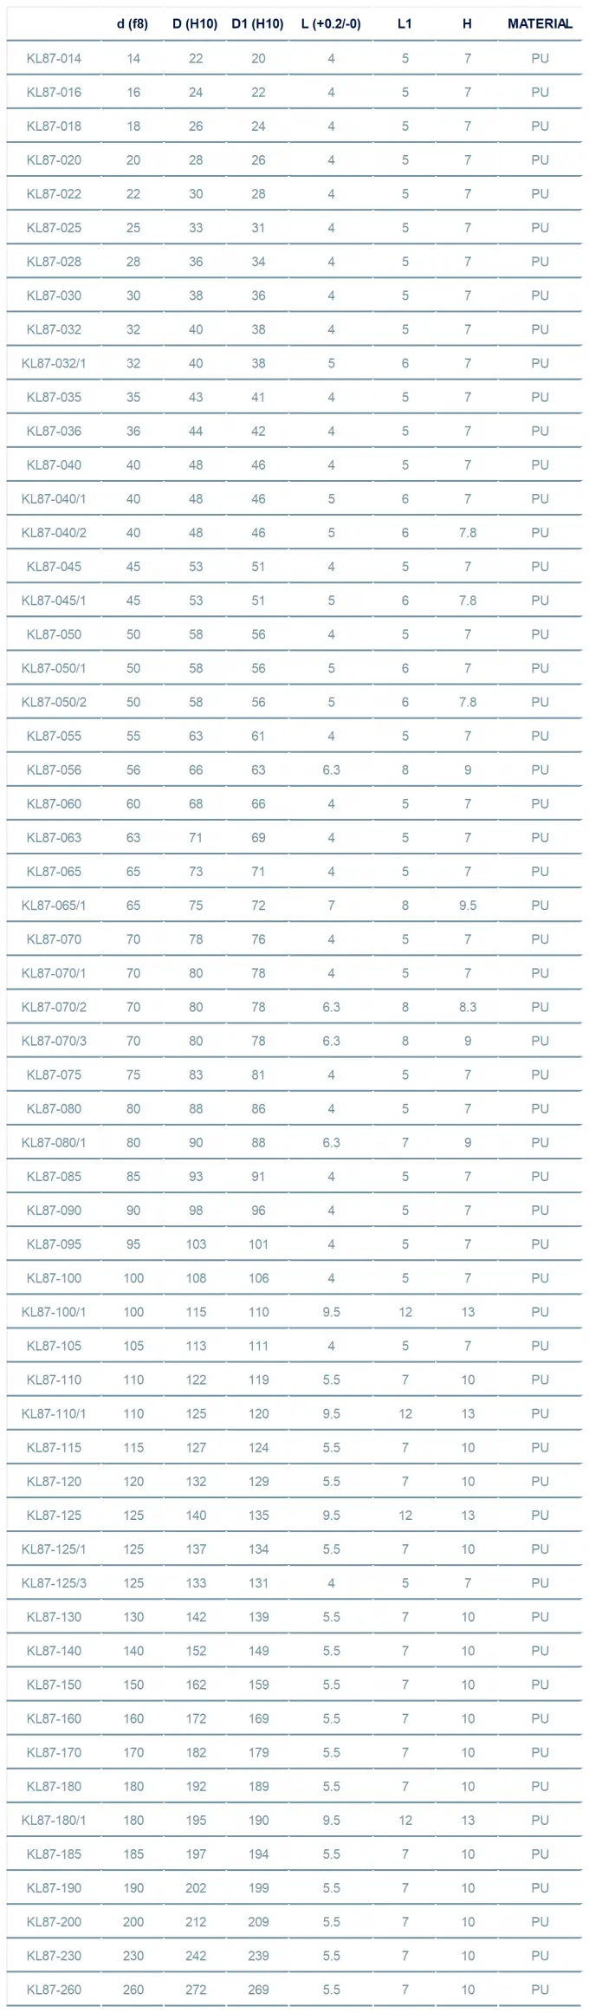Click the 8.3 H value cell

tap(468, 1007)
